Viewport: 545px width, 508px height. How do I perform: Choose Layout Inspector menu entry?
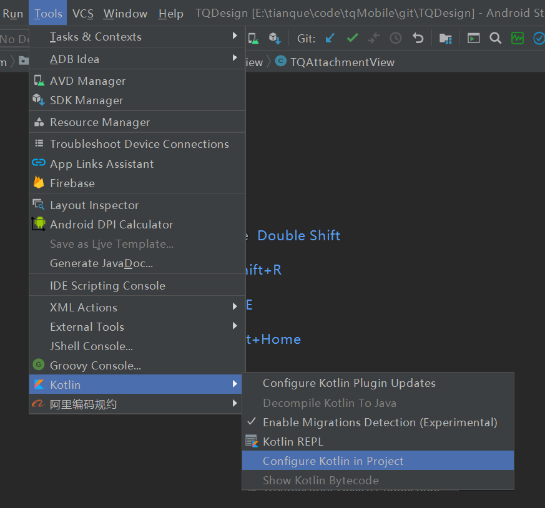point(137,205)
